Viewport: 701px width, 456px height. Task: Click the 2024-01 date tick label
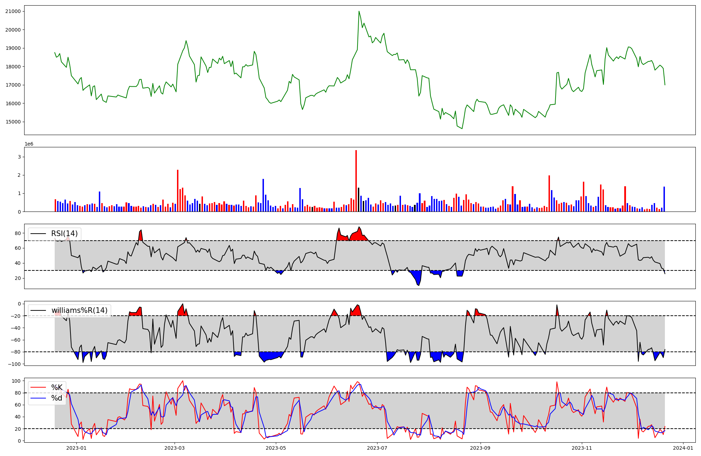click(683, 448)
